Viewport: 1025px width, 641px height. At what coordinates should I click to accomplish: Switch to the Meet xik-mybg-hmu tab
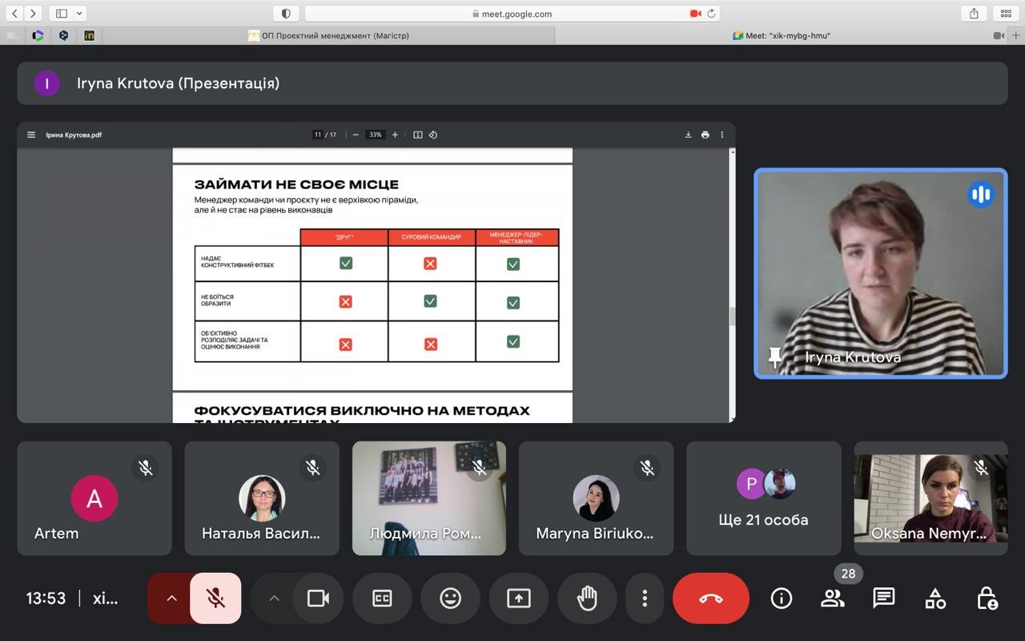tap(781, 35)
